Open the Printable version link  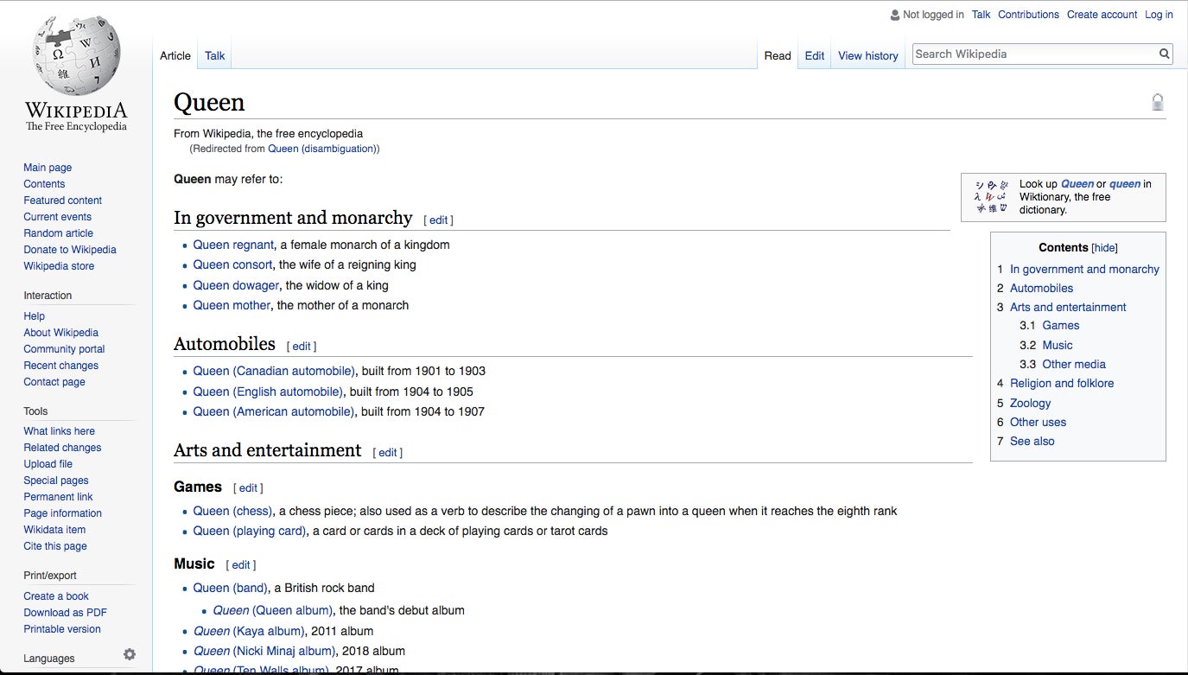coord(62,629)
